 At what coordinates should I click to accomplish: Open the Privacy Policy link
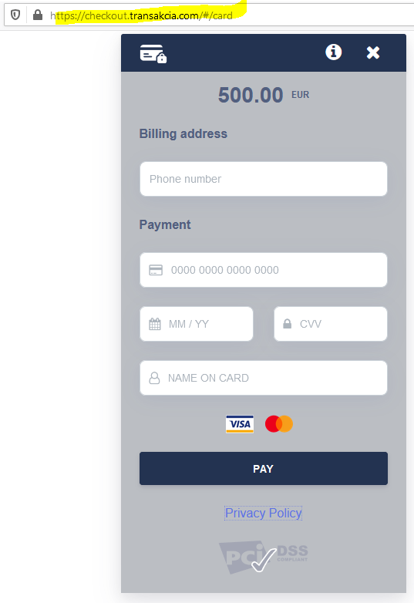(x=264, y=513)
